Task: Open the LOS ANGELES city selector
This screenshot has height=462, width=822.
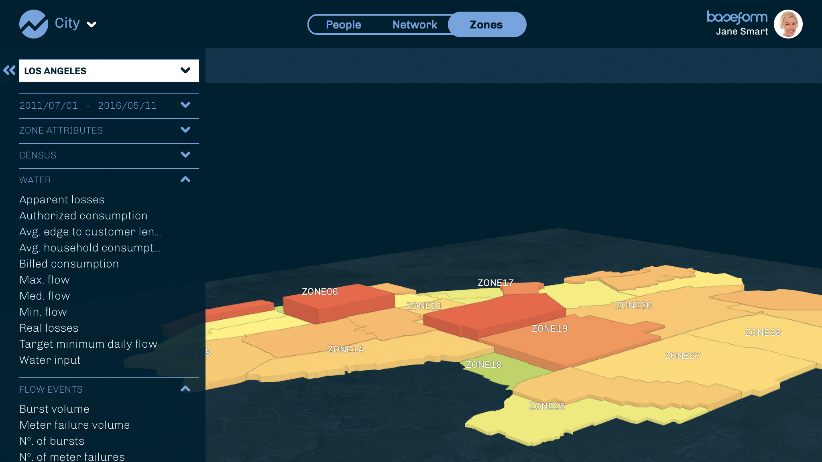Action: coord(109,71)
